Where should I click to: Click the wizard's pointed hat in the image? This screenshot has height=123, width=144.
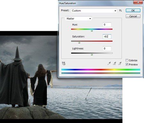click(x=17, y=54)
